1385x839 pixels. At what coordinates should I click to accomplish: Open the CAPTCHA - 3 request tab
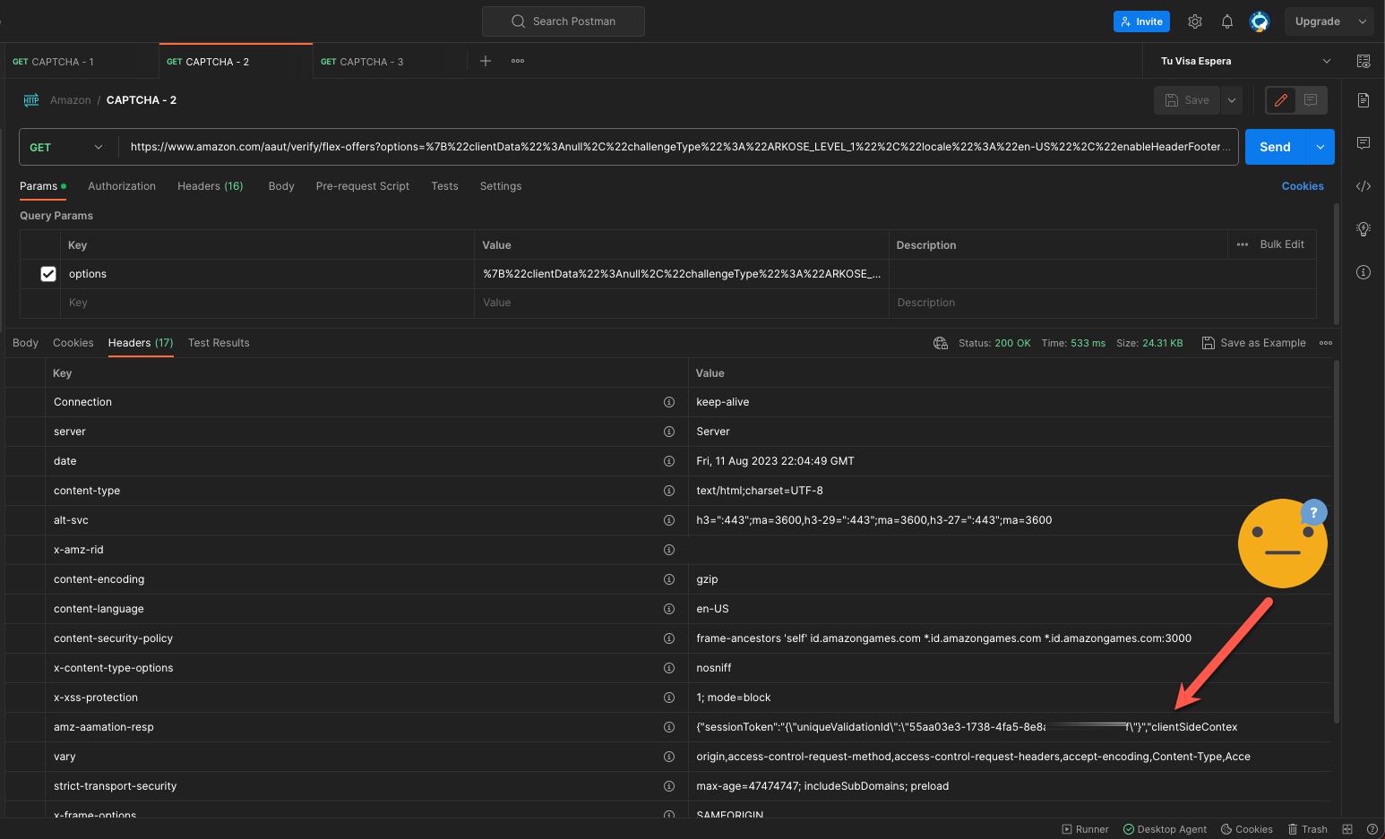[368, 61]
